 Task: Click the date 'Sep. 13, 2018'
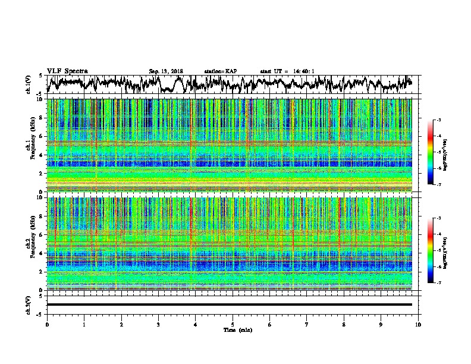pyautogui.click(x=166, y=71)
